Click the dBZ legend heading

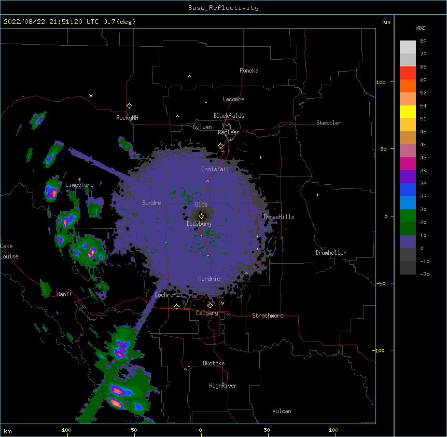[420, 28]
